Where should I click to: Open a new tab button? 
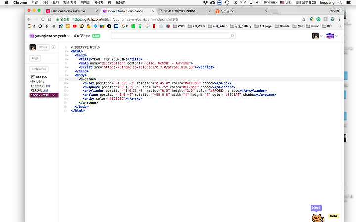pos(274,11)
